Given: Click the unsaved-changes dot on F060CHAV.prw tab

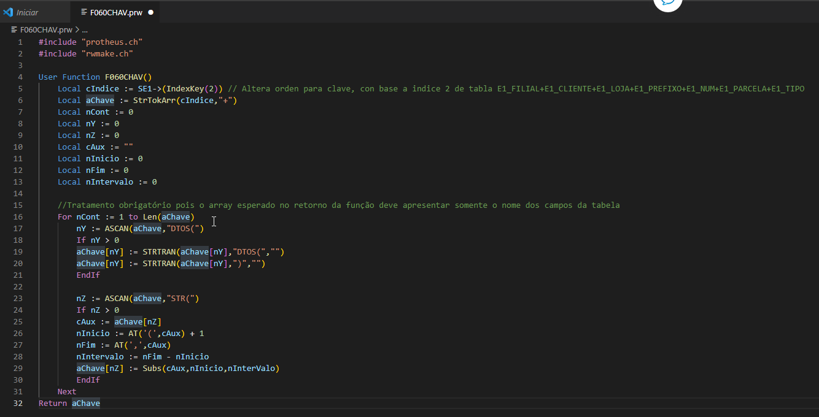Looking at the screenshot, I should click(x=150, y=12).
